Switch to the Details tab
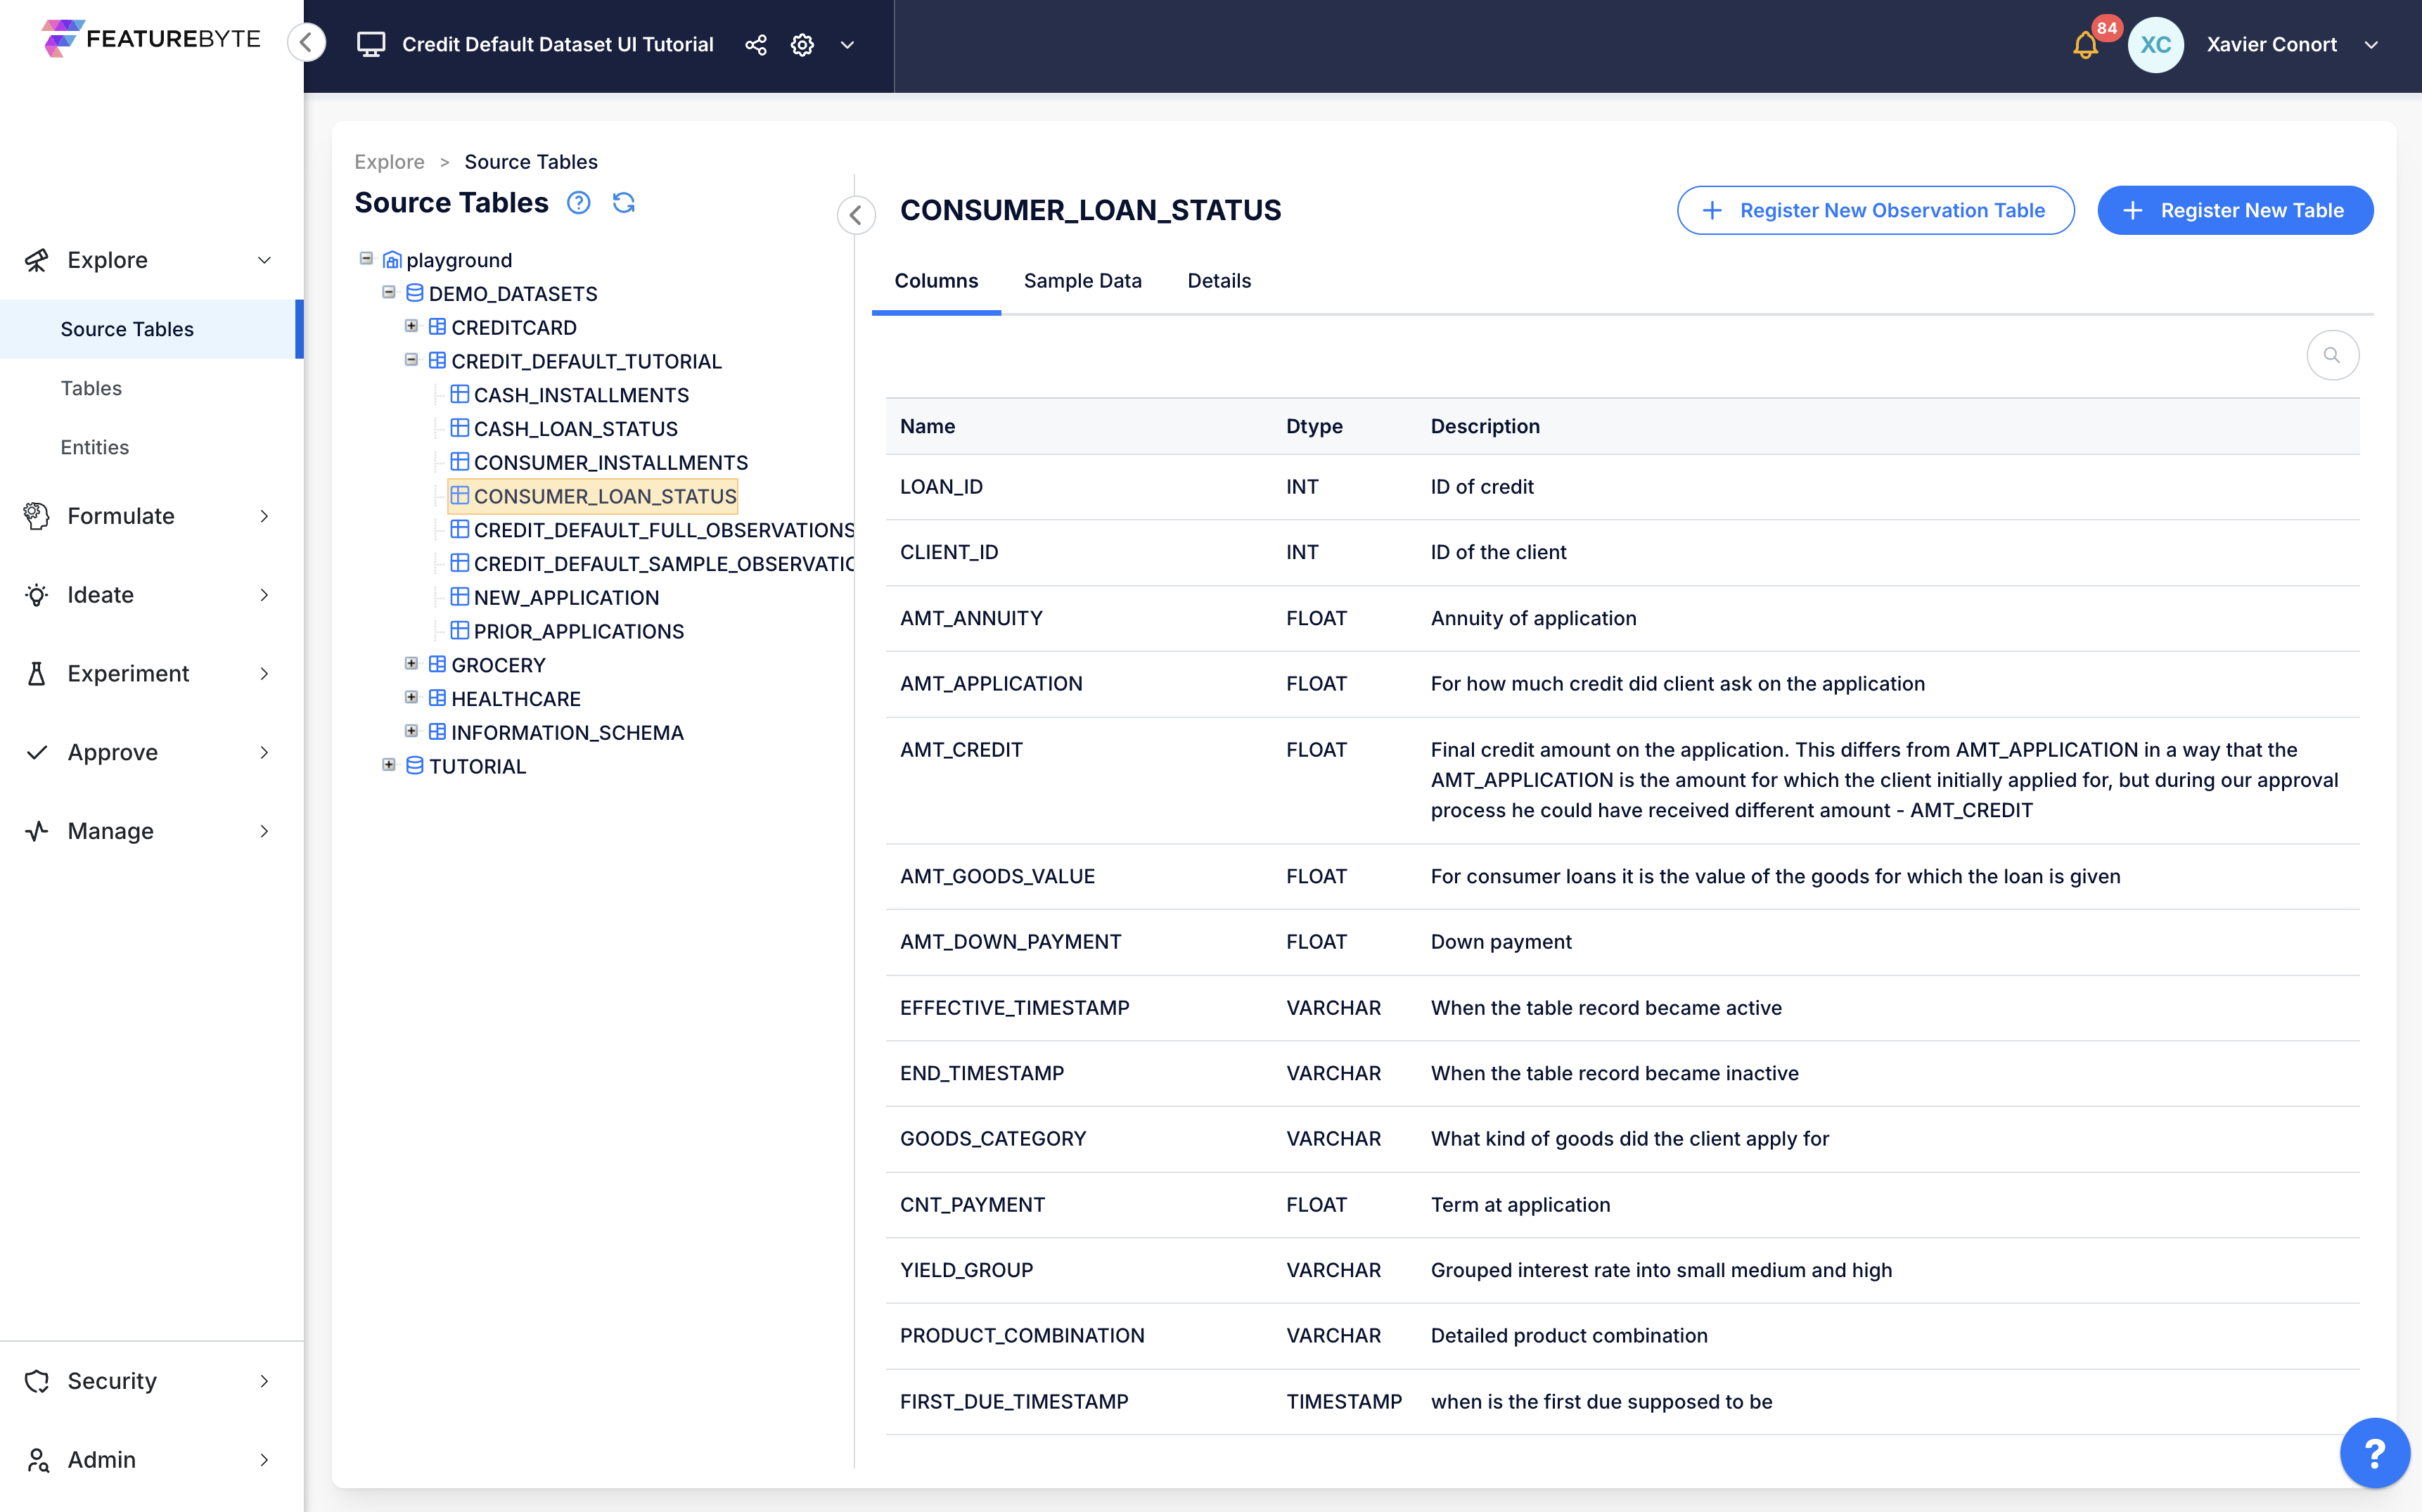This screenshot has height=1512, width=2422. (x=1219, y=281)
